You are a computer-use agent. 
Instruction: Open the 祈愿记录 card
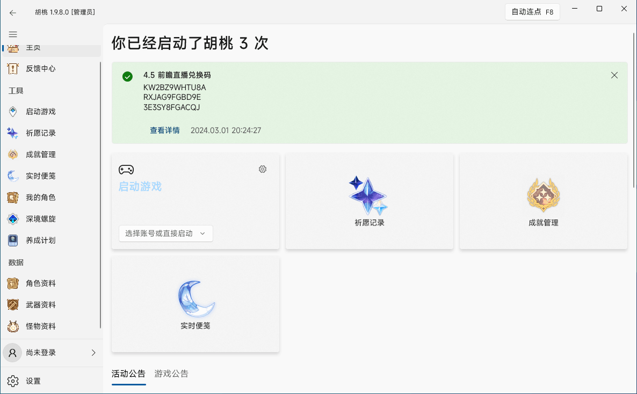pos(369,201)
